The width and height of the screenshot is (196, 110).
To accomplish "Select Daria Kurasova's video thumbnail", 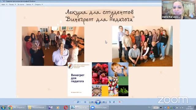I will pyautogui.click(x=179, y=9).
